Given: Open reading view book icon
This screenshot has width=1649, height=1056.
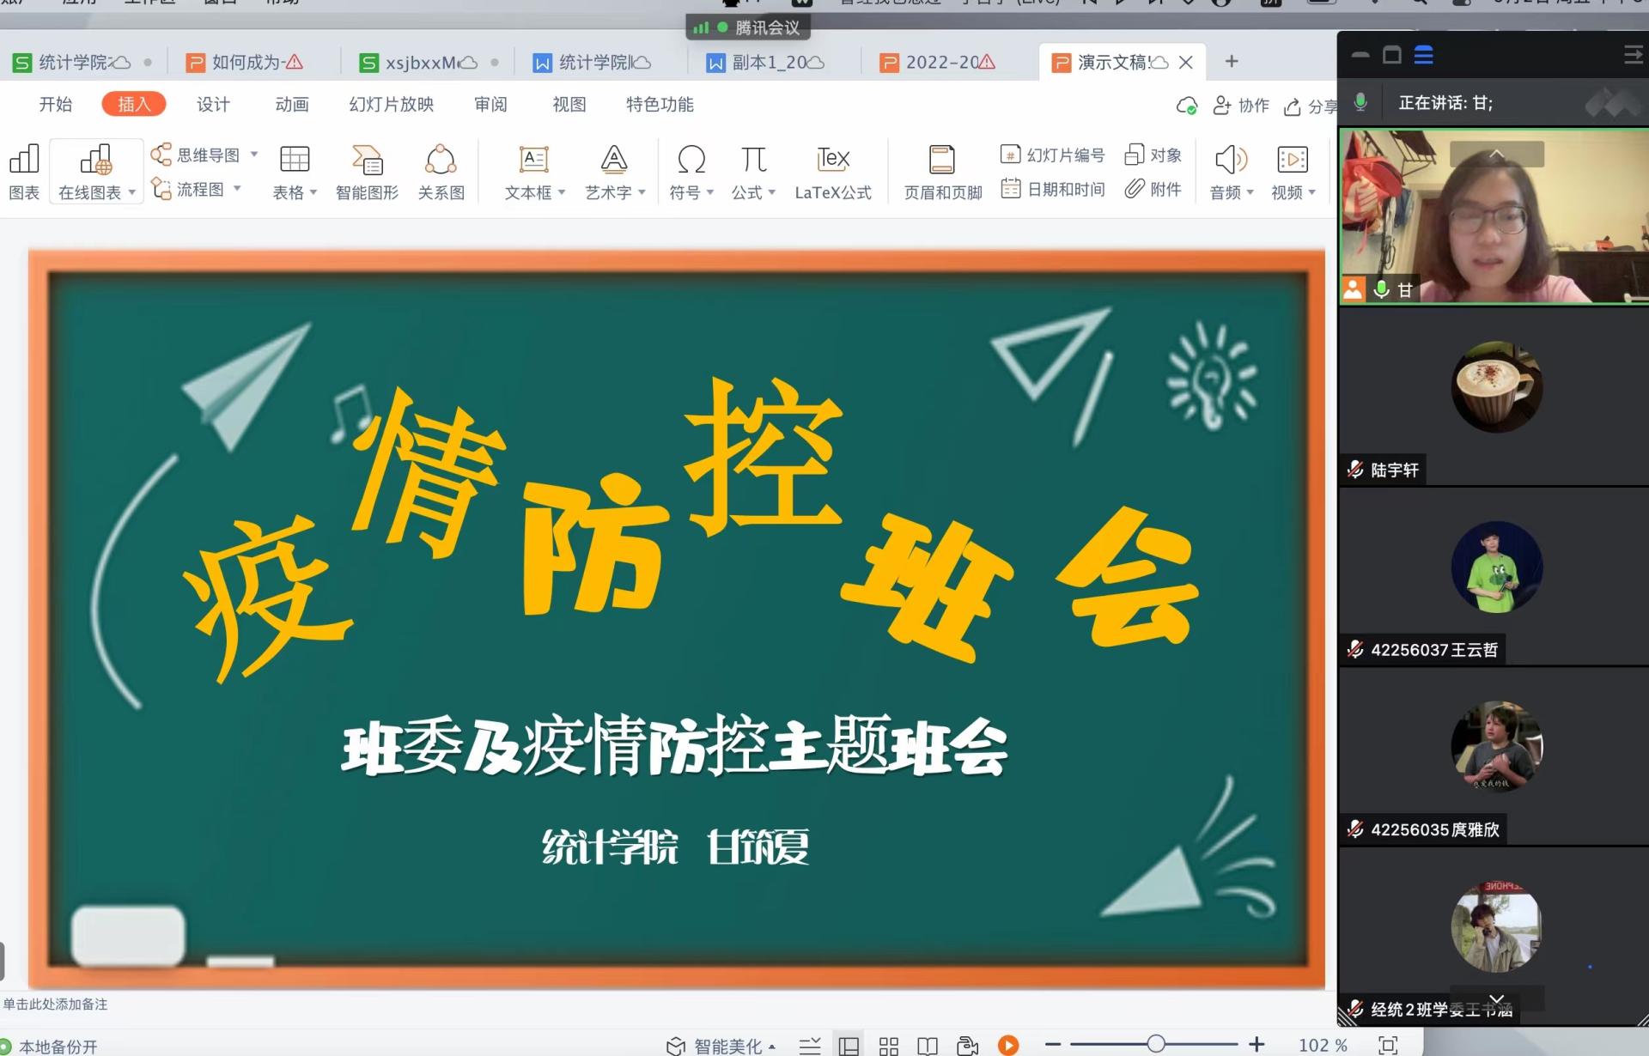Looking at the screenshot, I should (x=928, y=1046).
